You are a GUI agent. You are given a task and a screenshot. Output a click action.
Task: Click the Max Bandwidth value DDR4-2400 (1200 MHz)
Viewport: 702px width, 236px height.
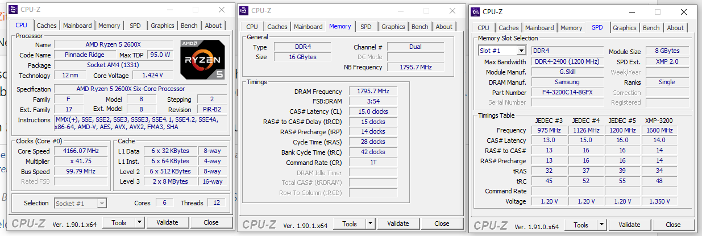coord(568,61)
